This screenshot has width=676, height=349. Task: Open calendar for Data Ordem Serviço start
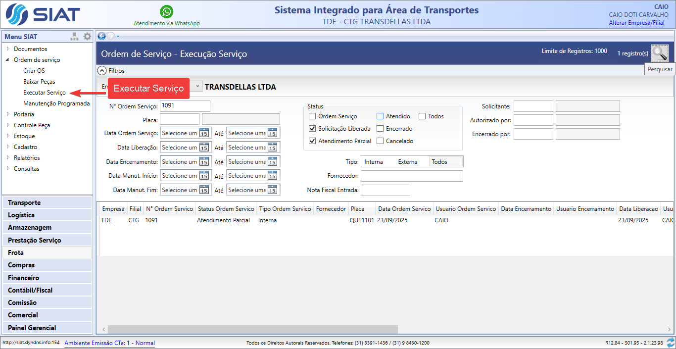(x=204, y=133)
